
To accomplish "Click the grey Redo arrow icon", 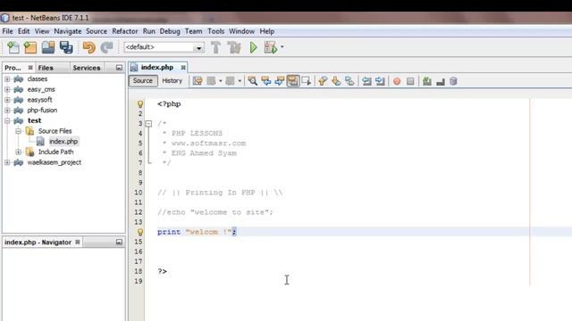I will [x=107, y=47].
